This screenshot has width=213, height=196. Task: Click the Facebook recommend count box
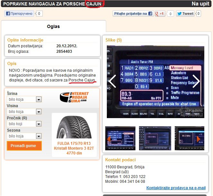click(x=39, y=14)
